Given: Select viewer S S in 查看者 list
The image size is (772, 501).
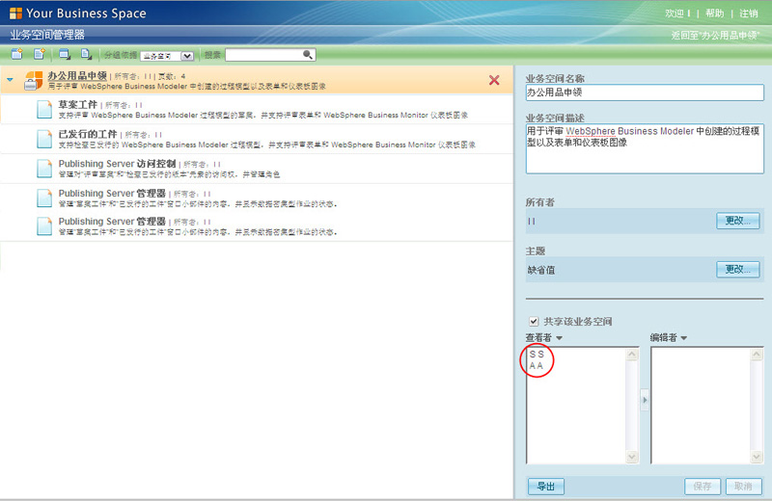Looking at the screenshot, I should 537,354.
